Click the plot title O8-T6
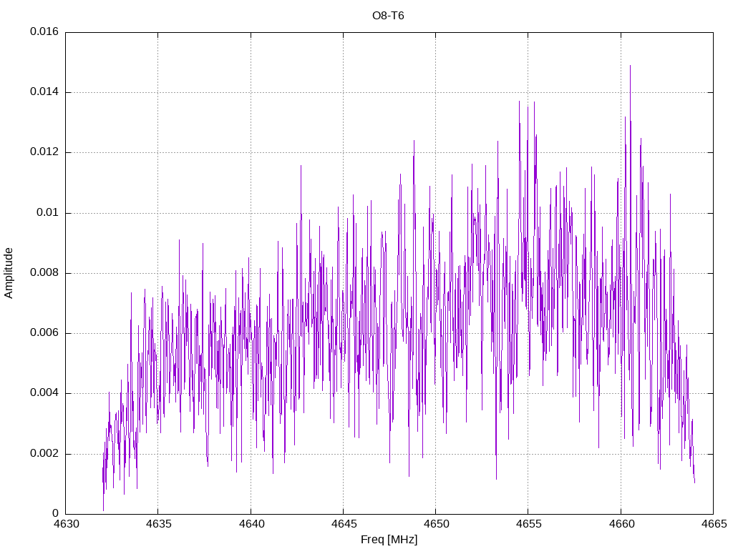This screenshot has width=733, height=549. [x=388, y=16]
